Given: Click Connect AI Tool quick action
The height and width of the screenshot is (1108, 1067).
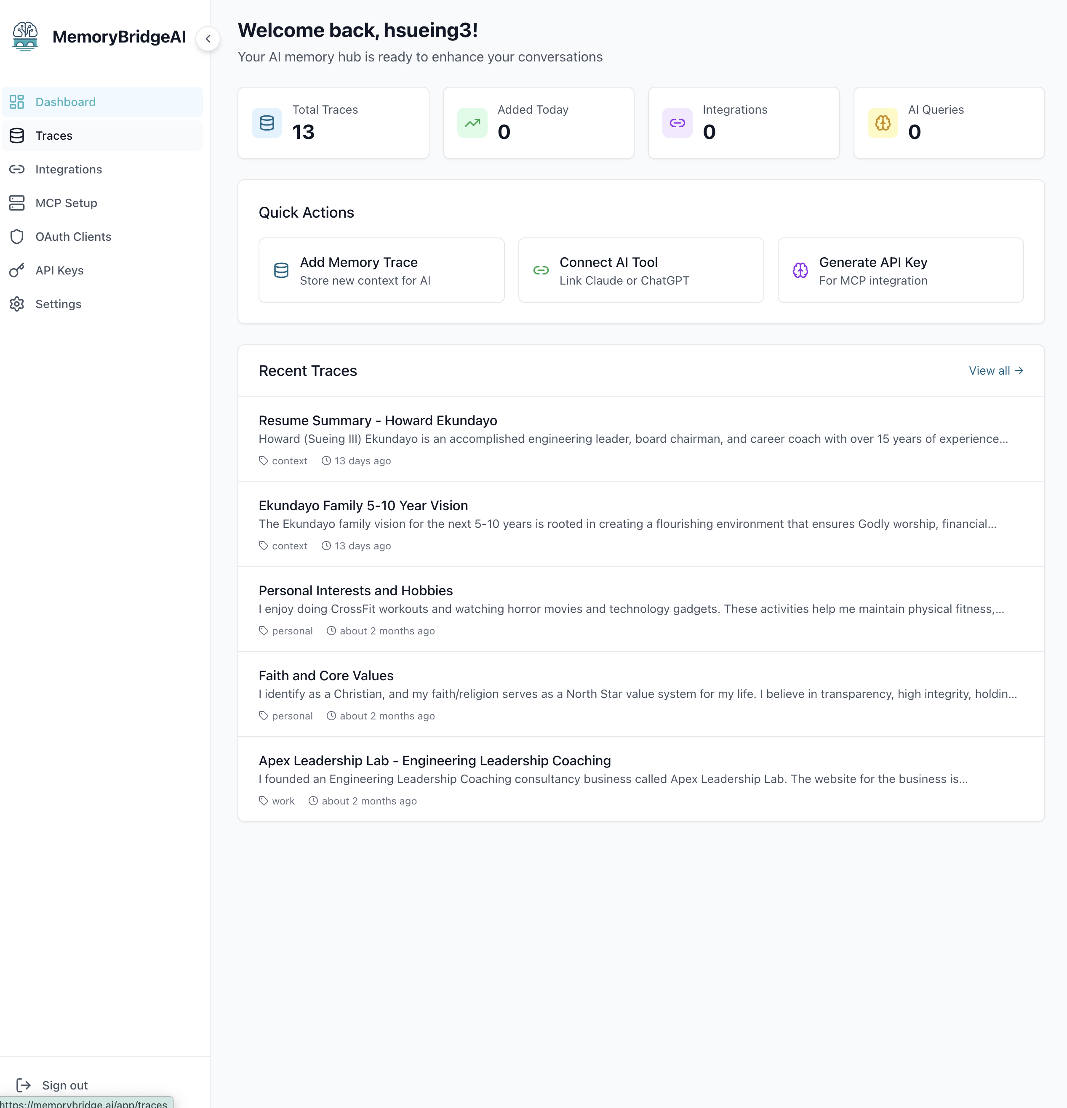Looking at the screenshot, I should [x=640, y=270].
